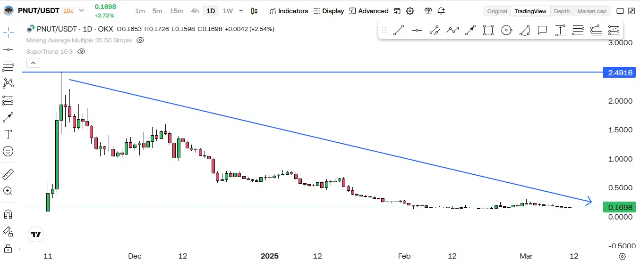Select the circle shape drawing tool

point(506,31)
